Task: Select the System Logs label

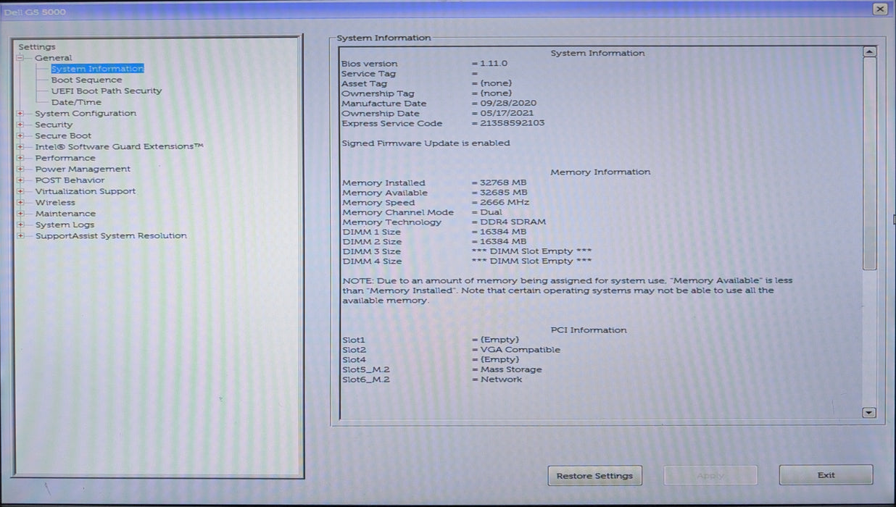Action: (65, 225)
